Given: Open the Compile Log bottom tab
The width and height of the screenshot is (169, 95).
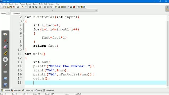Looking at the screenshot, I should coord(27,90).
